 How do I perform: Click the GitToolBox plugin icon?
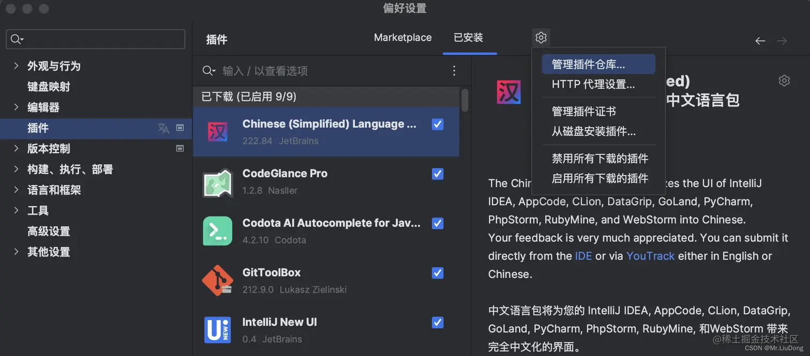coord(217,281)
